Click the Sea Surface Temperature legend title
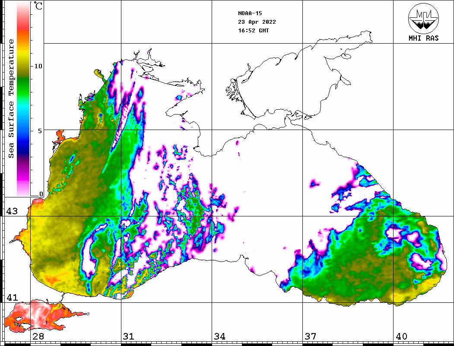The width and height of the screenshot is (454, 346). coord(11,98)
